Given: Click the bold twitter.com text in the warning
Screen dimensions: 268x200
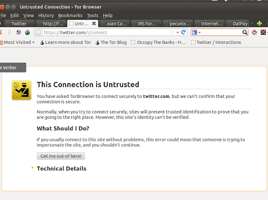Looking at the screenshot, I should coord(156,96).
